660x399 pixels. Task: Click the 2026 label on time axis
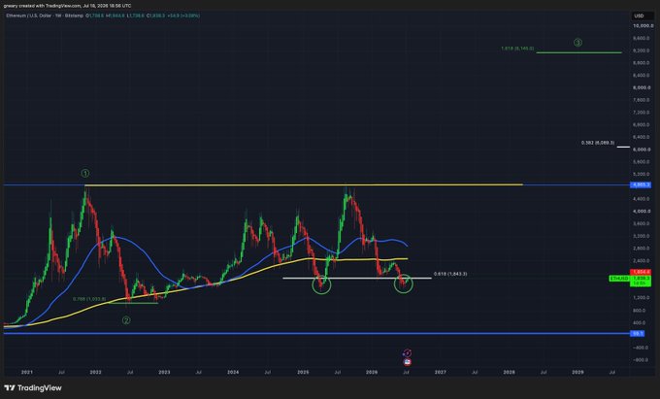pyautogui.click(x=372, y=372)
